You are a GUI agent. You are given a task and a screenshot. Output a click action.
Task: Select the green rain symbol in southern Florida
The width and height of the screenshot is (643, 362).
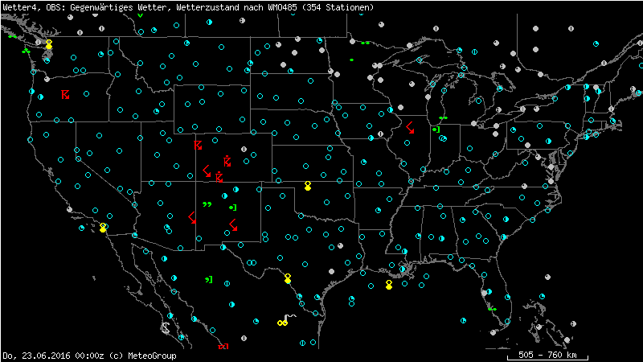(x=492, y=309)
